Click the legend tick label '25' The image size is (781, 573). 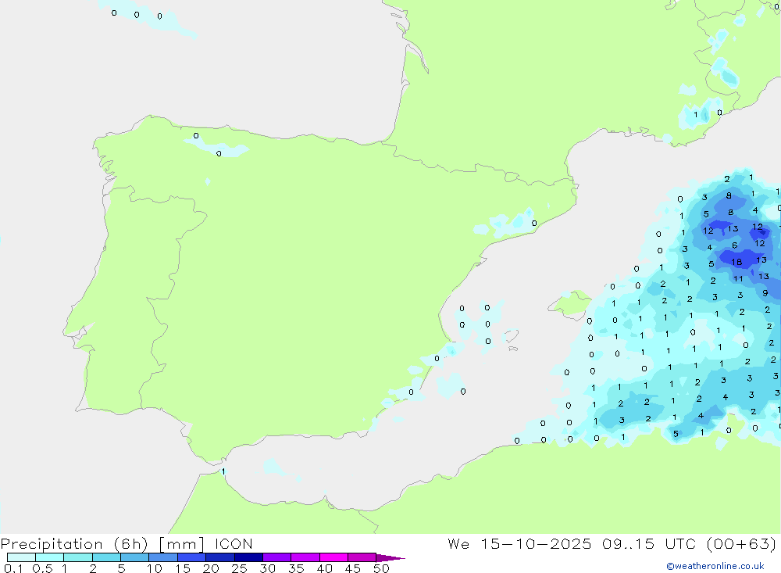(239, 568)
